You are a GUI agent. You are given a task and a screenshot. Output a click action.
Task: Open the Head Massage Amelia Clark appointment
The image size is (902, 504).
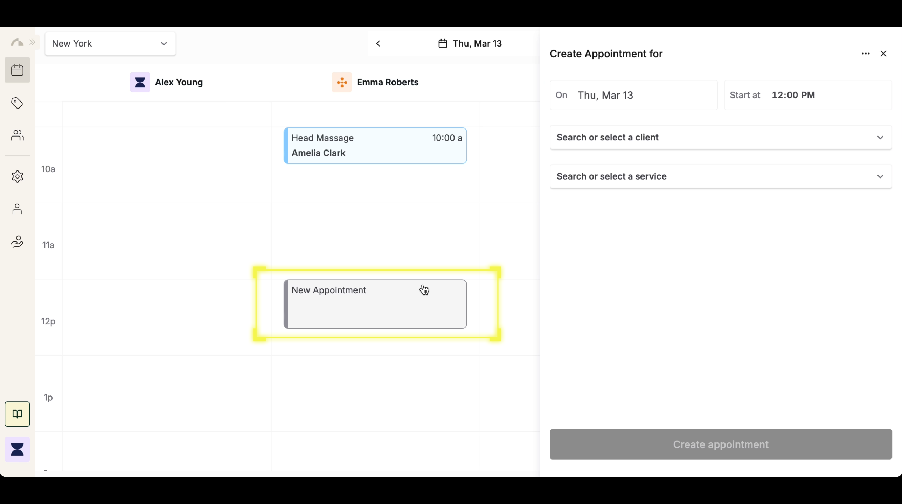pyautogui.click(x=375, y=146)
